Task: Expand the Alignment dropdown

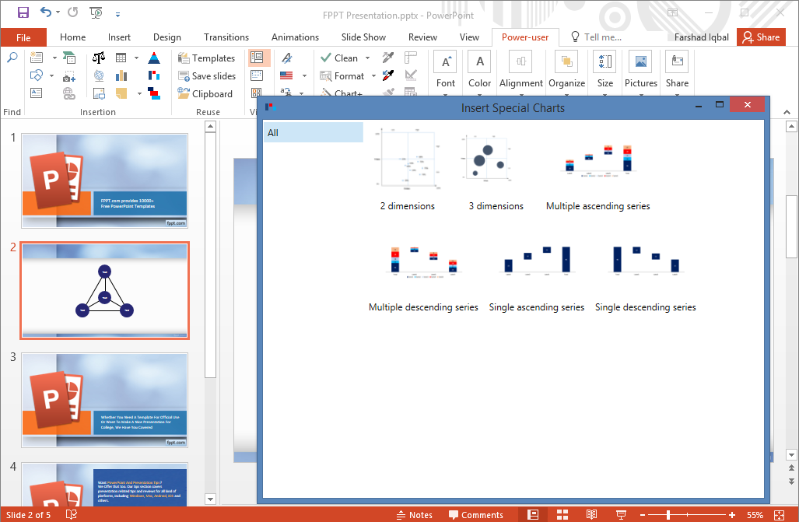Action: tap(521, 94)
